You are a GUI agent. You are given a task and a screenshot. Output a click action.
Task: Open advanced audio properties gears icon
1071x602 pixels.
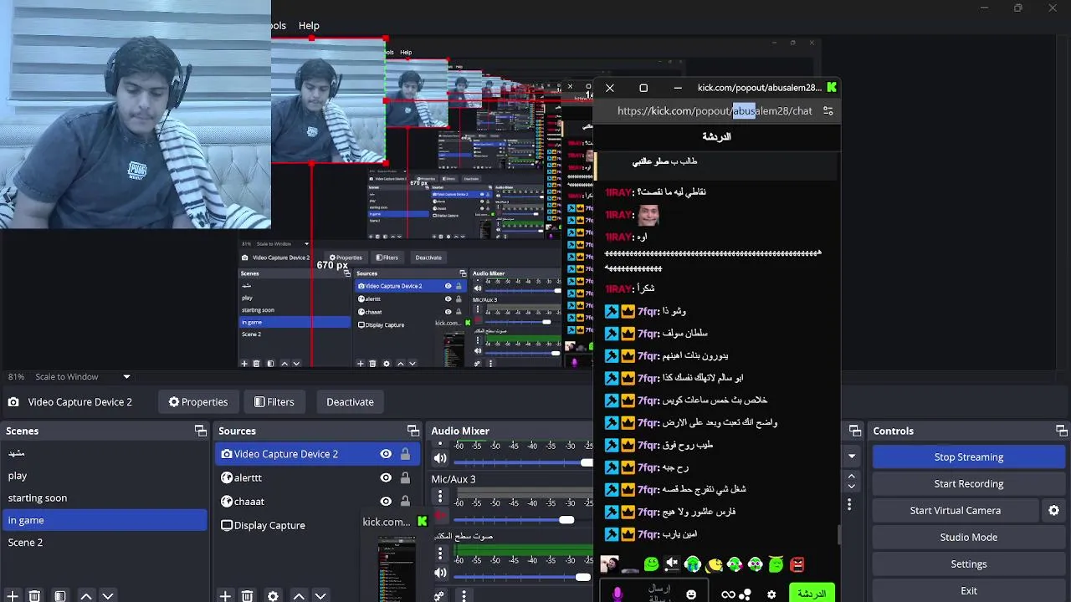pyautogui.click(x=439, y=596)
